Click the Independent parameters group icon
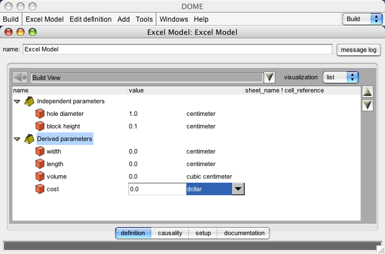The height and width of the screenshot is (254, 385). (29, 101)
